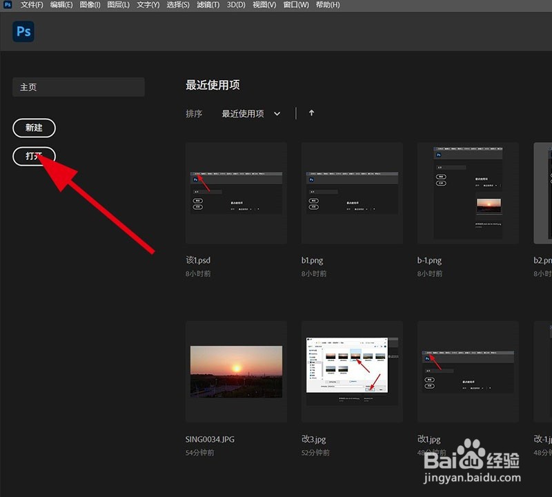Click 52分钟前 under 改3.jpg
Image resolution: width=552 pixels, height=497 pixels.
pyautogui.click(x=315, y=453)
